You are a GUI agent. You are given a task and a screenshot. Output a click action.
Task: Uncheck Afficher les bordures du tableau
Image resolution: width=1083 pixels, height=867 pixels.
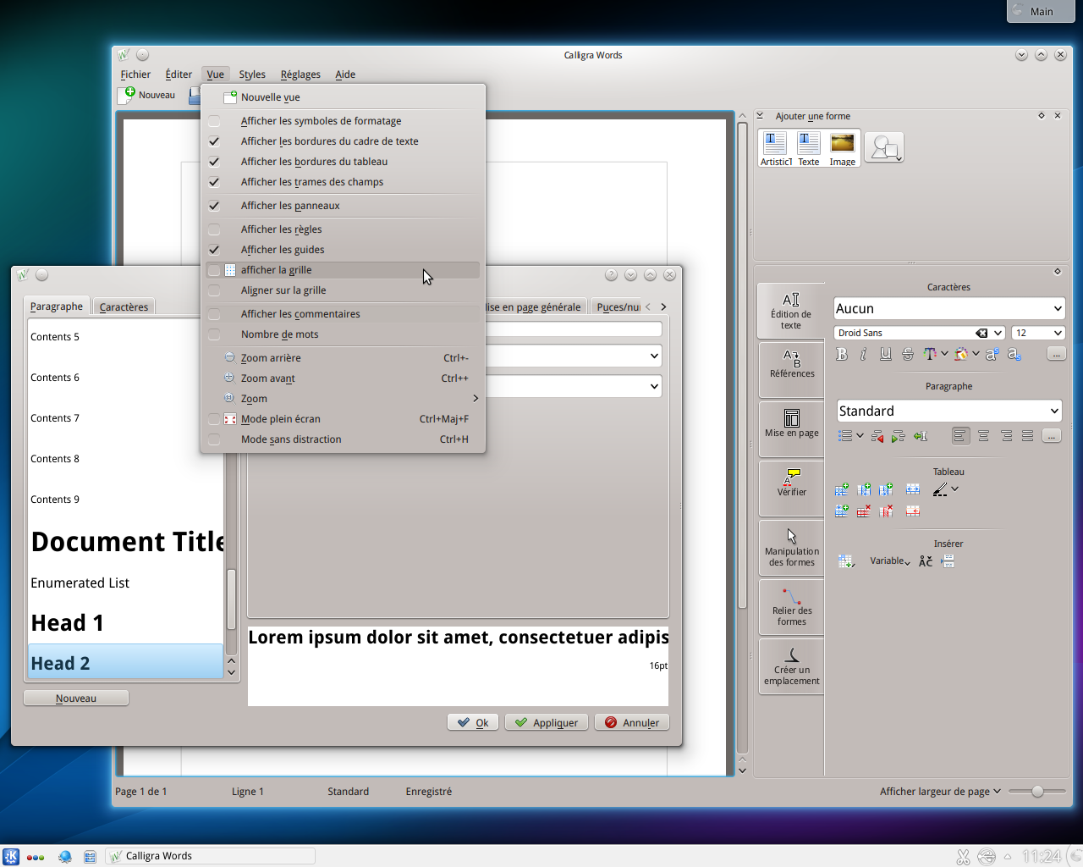pos(343,162)
